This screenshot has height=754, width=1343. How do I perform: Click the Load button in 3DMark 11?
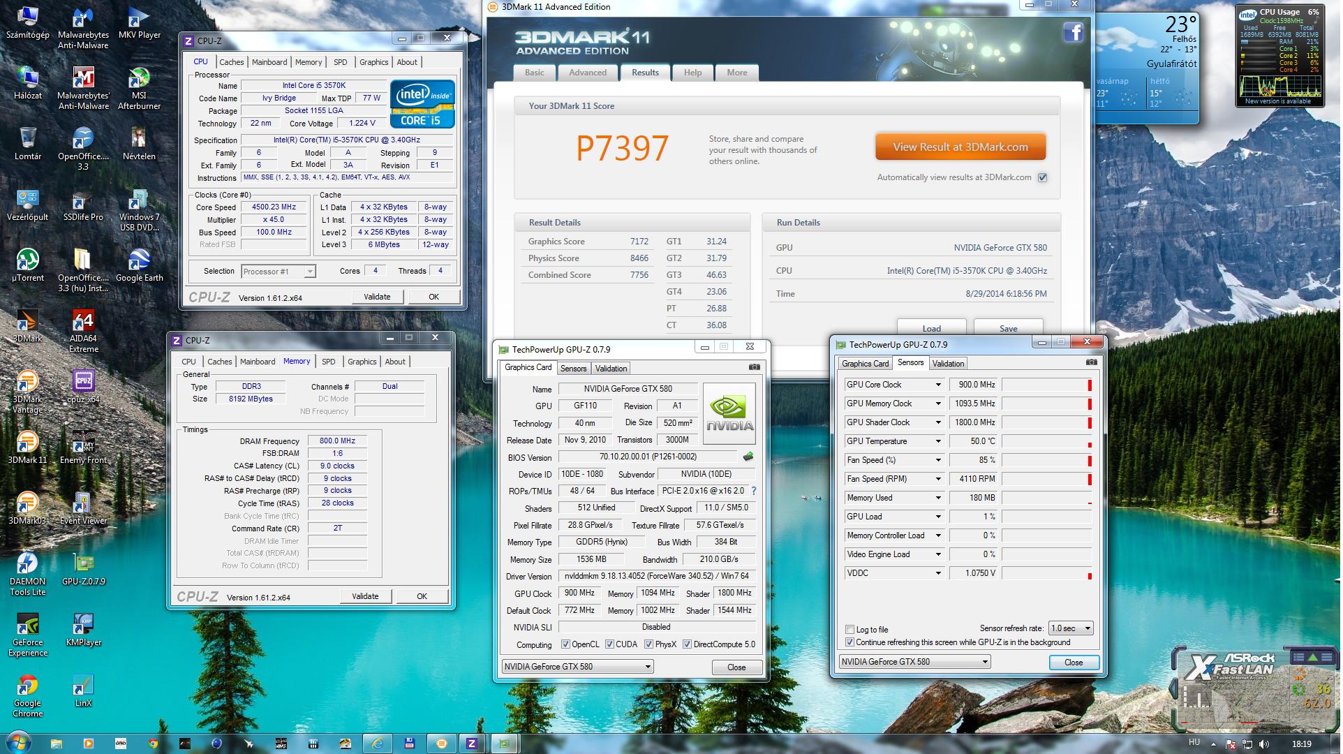(x=931, y=327)
